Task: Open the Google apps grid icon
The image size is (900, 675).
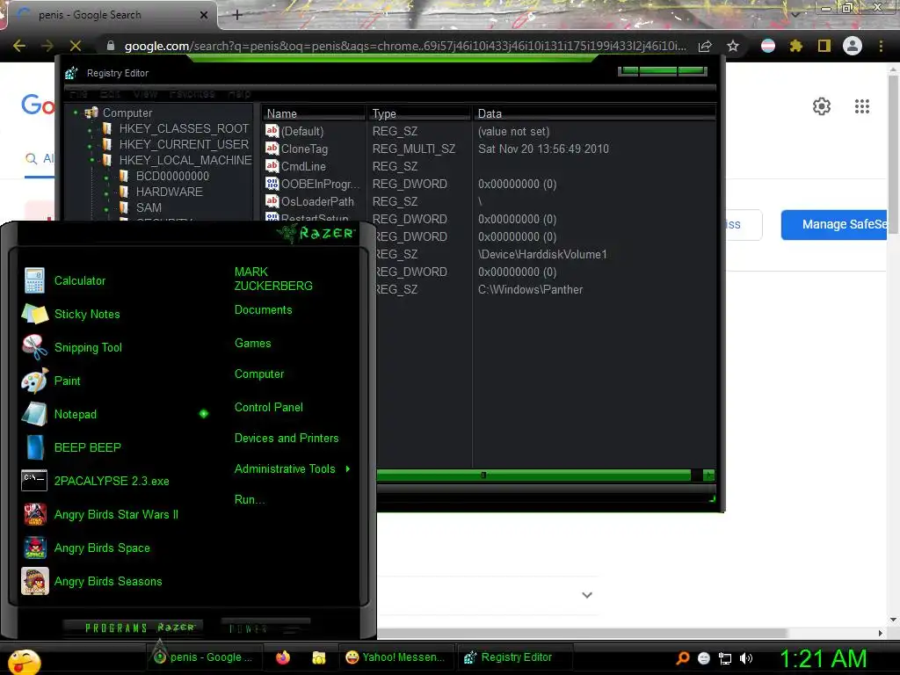Action: click(x=861, y=106)
